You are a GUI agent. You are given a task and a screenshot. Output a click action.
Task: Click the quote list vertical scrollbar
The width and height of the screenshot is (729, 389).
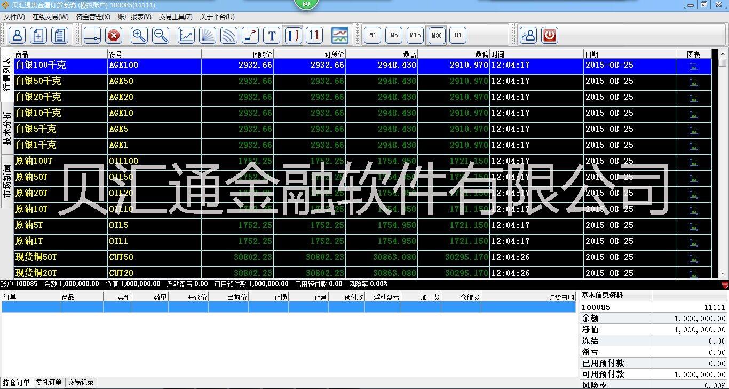tap(723, 163)
